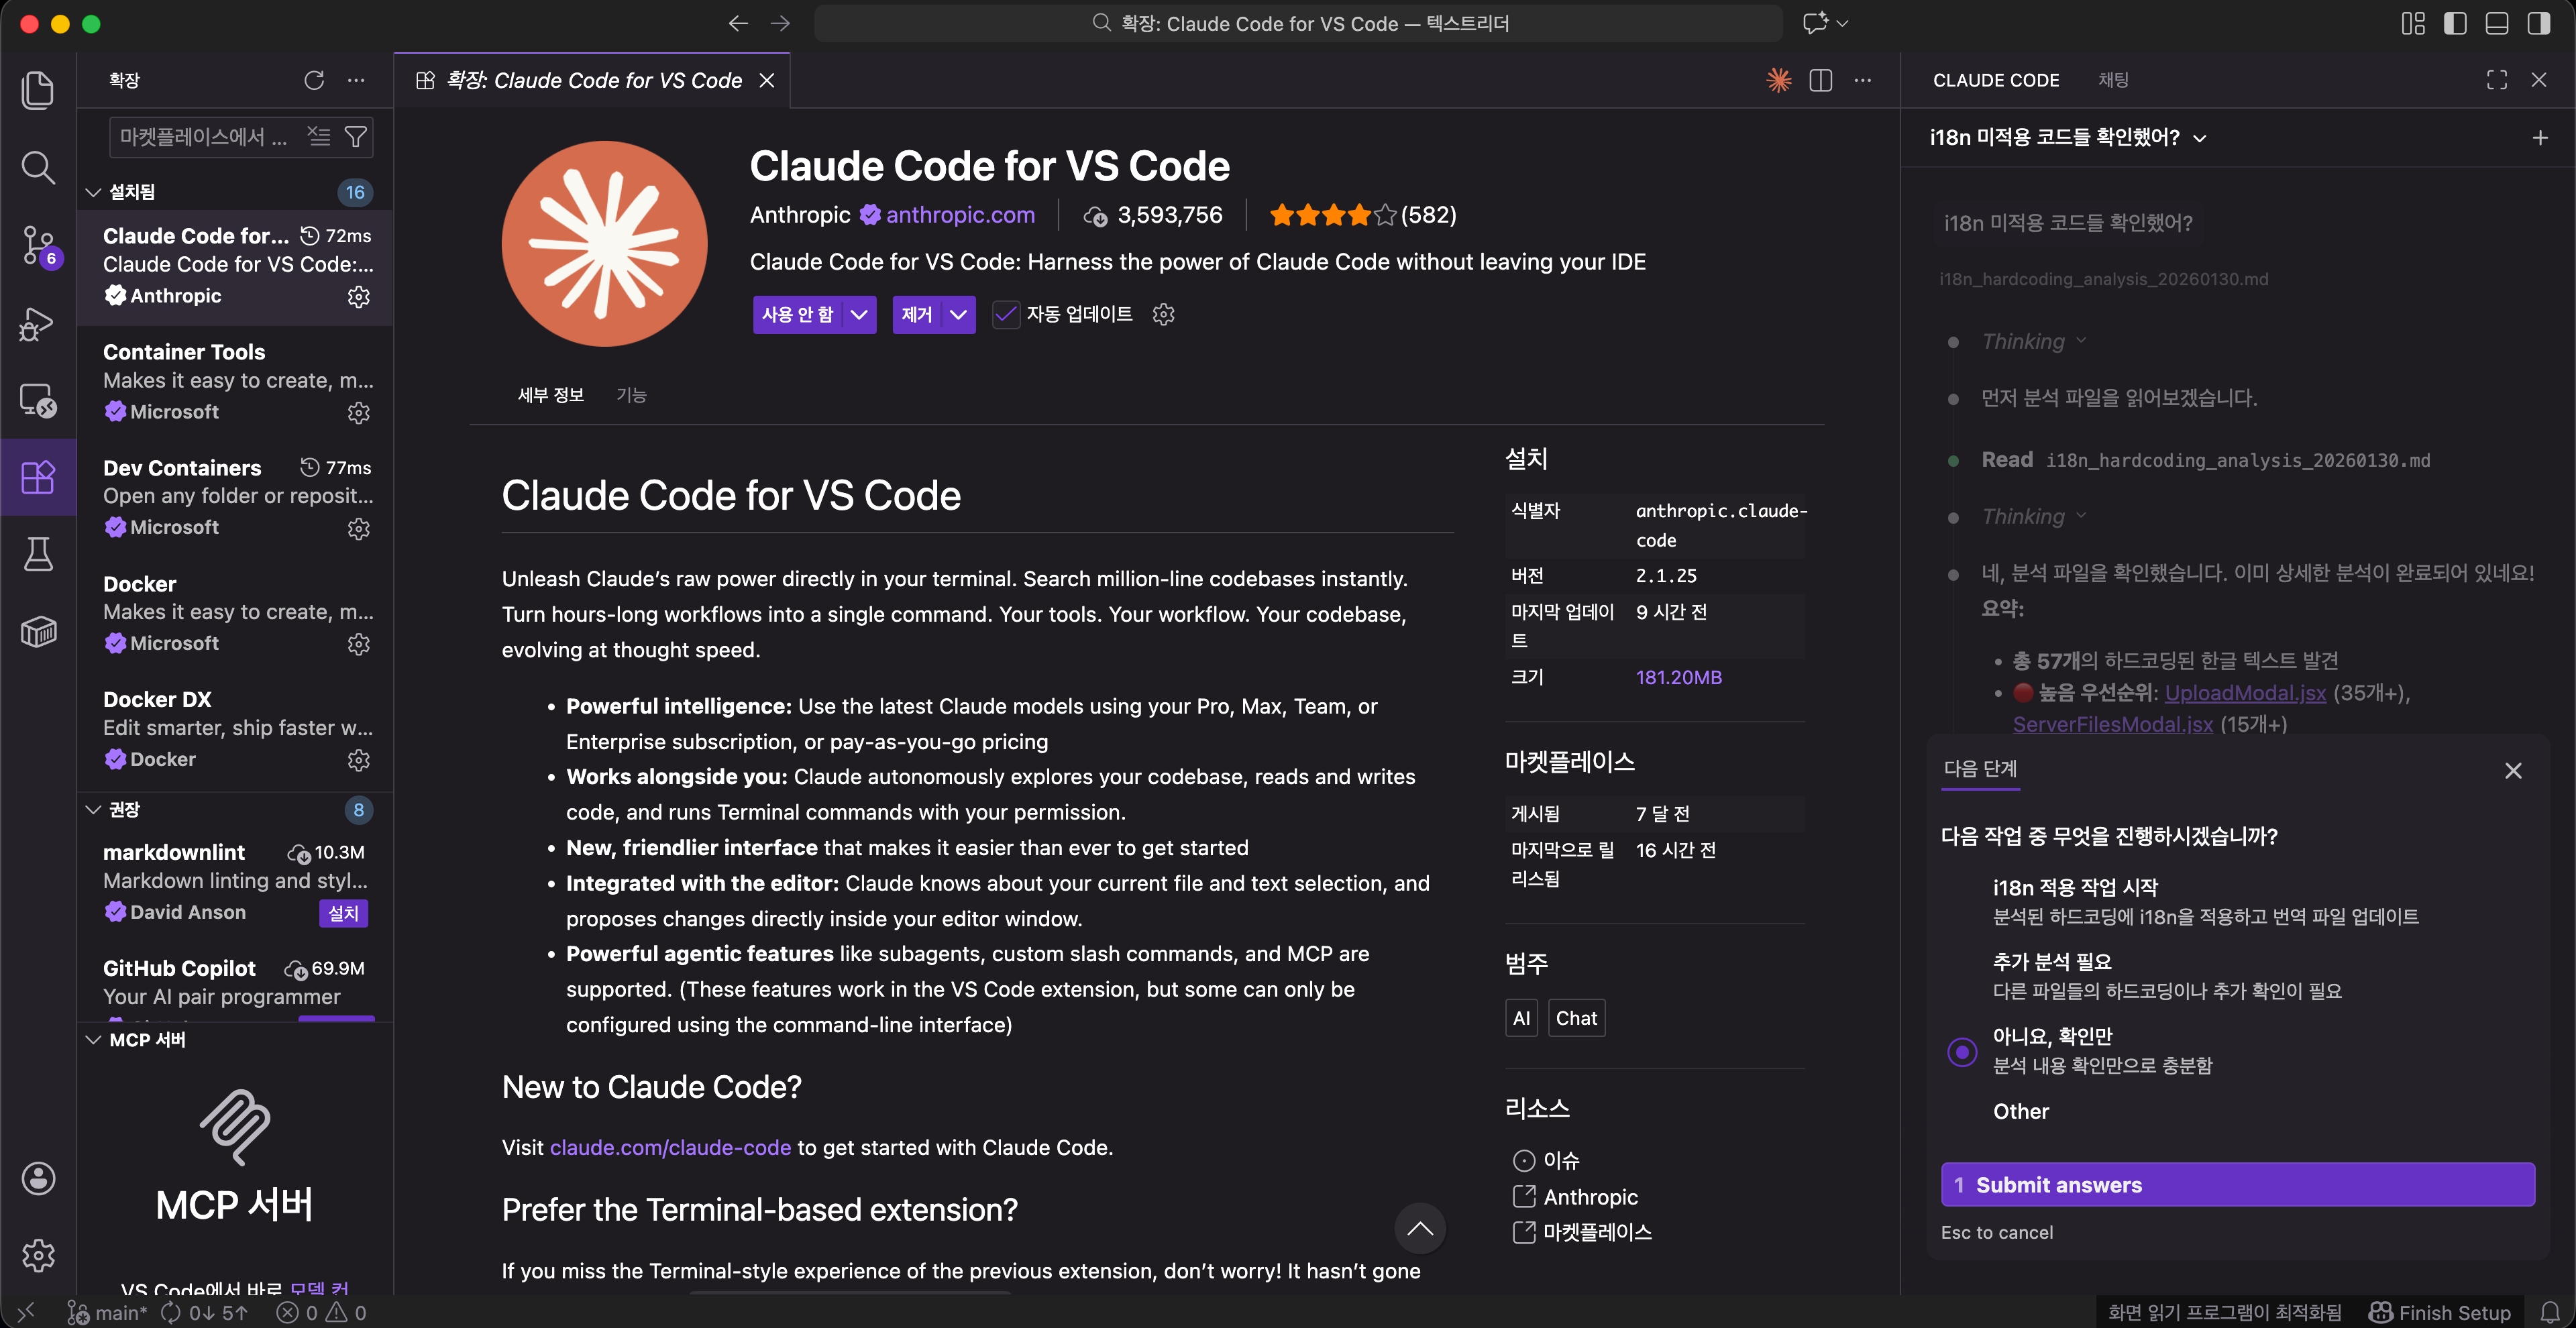Click the Claude Code spark icon in editor toolbar
This screenshot has width=2576, height=1328.
coord(1778,80)
